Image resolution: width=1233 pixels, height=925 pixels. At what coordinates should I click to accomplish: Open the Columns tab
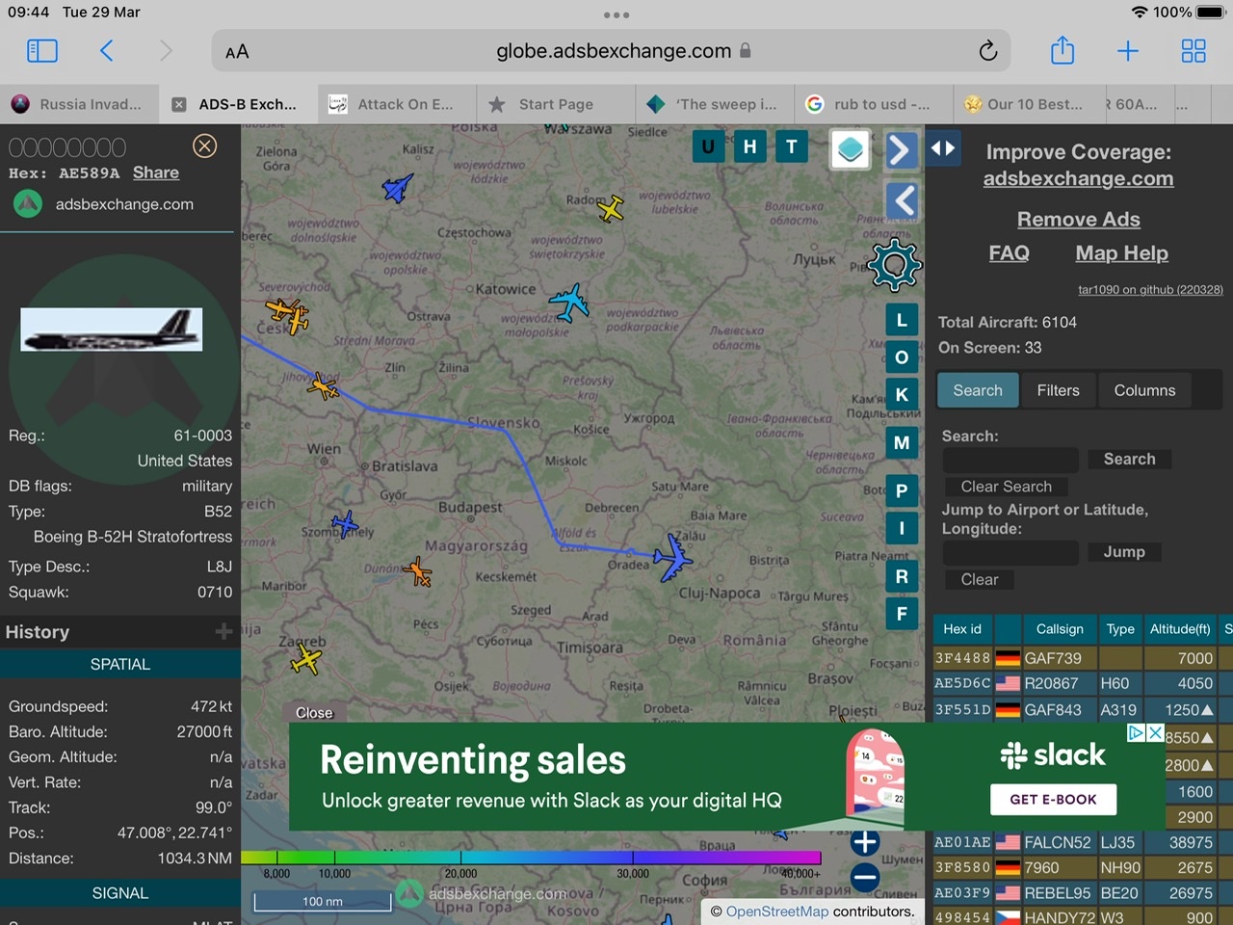[x=1144, y=390]
